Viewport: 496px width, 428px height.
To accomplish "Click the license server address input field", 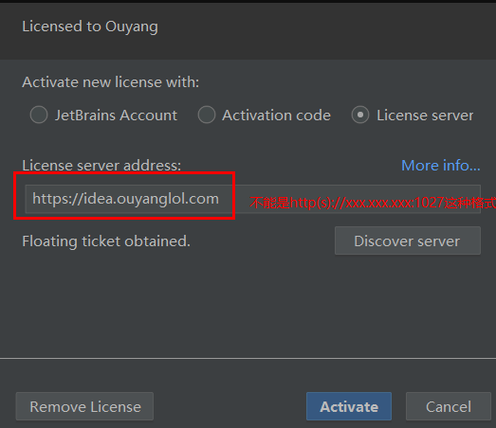I will (253, 199).
